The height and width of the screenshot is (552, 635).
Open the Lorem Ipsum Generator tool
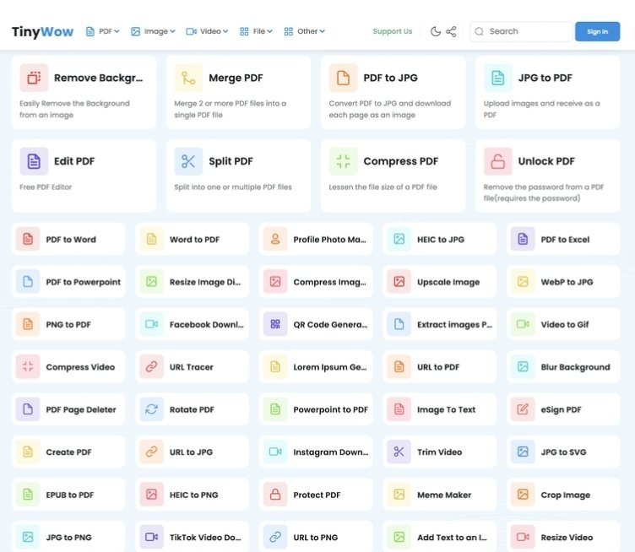[316, 366]
